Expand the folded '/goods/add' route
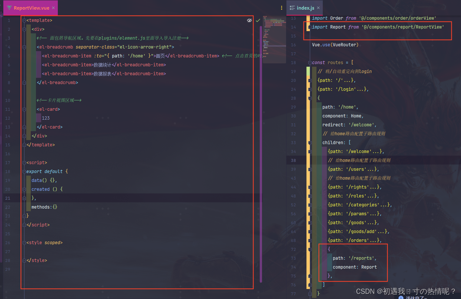The image size is (461, 299). click(x=310, y=232)
